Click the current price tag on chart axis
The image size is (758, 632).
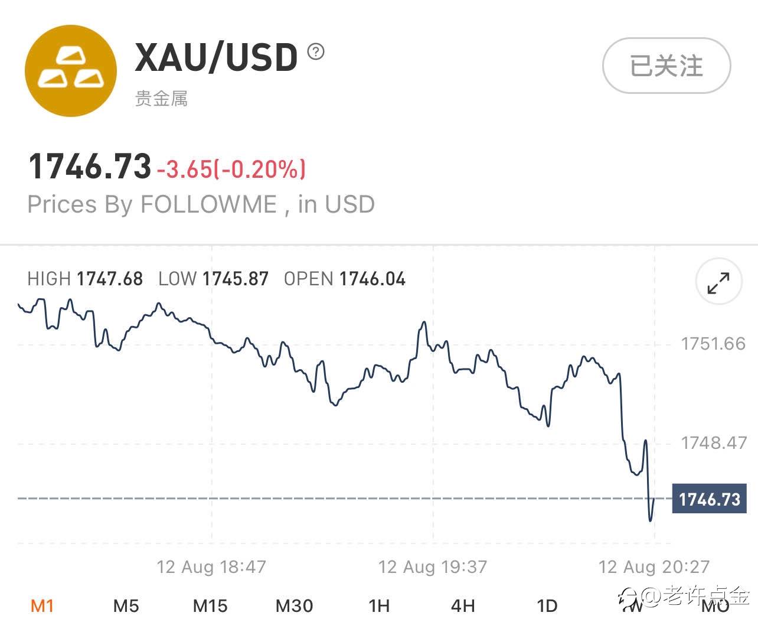[709, 499]
